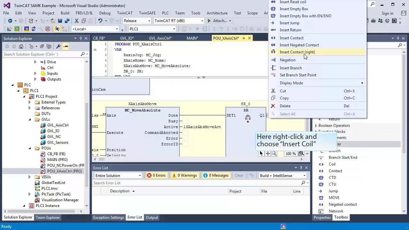Open POU_XAxisCtrl (PRG) in Solution Explorer
The width and height of the screenshot is (409, 230).
(64, 171)
